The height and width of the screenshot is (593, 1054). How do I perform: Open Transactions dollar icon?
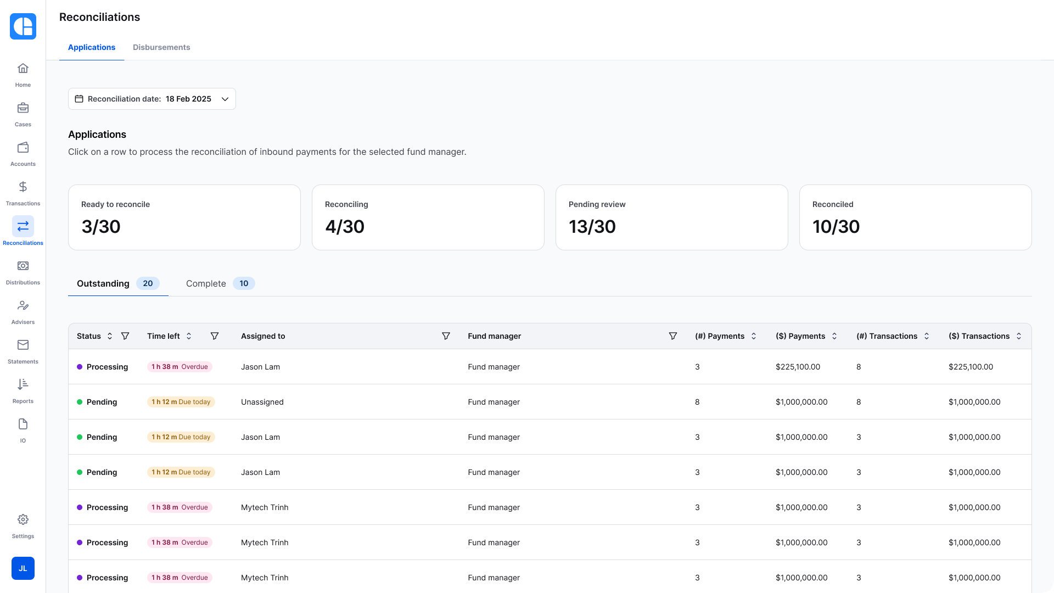[23, 187]
